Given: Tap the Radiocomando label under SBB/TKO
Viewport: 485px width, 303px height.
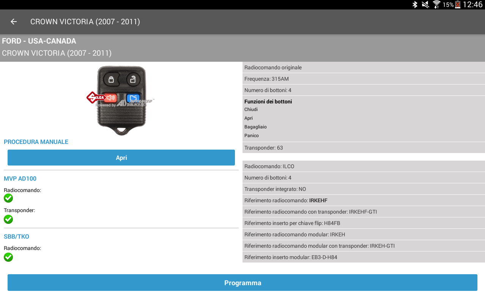Looking at the screenshot, I should [22, 248].
